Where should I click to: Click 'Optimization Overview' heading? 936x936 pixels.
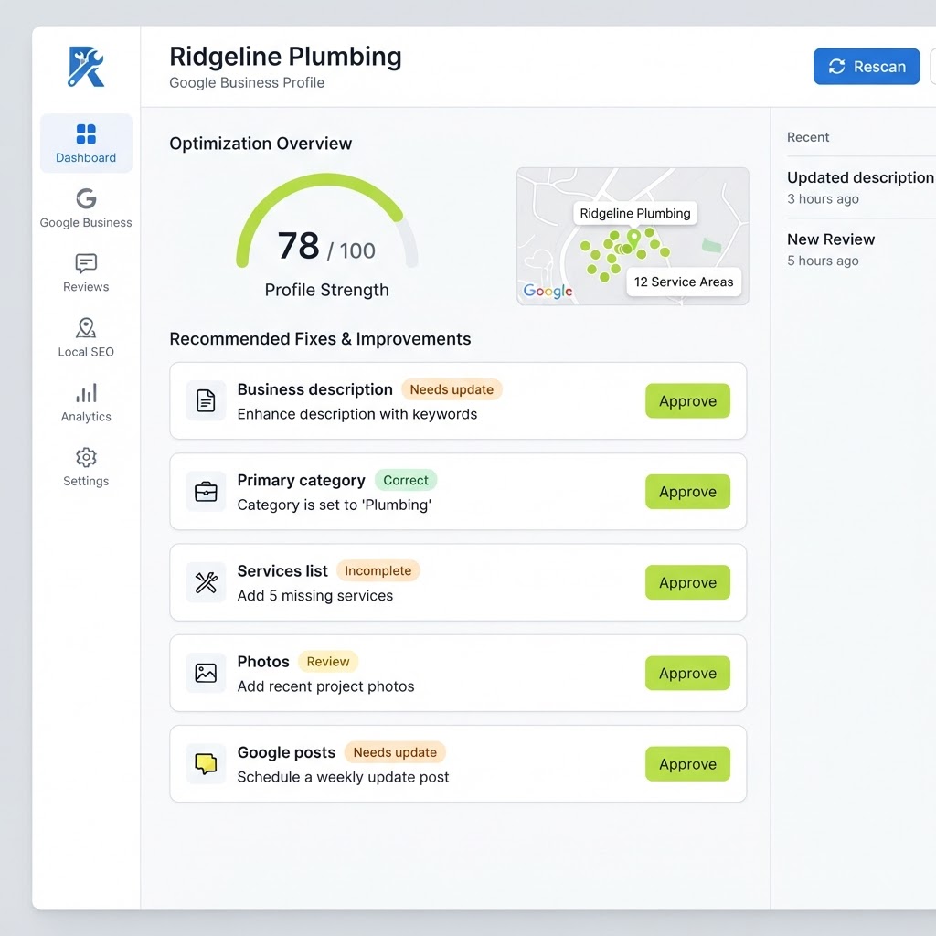point(261,144)
